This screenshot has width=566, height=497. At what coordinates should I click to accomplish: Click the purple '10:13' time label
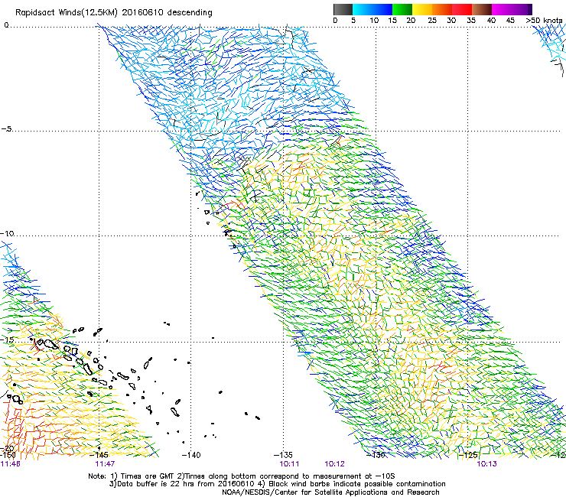(486, 464)
